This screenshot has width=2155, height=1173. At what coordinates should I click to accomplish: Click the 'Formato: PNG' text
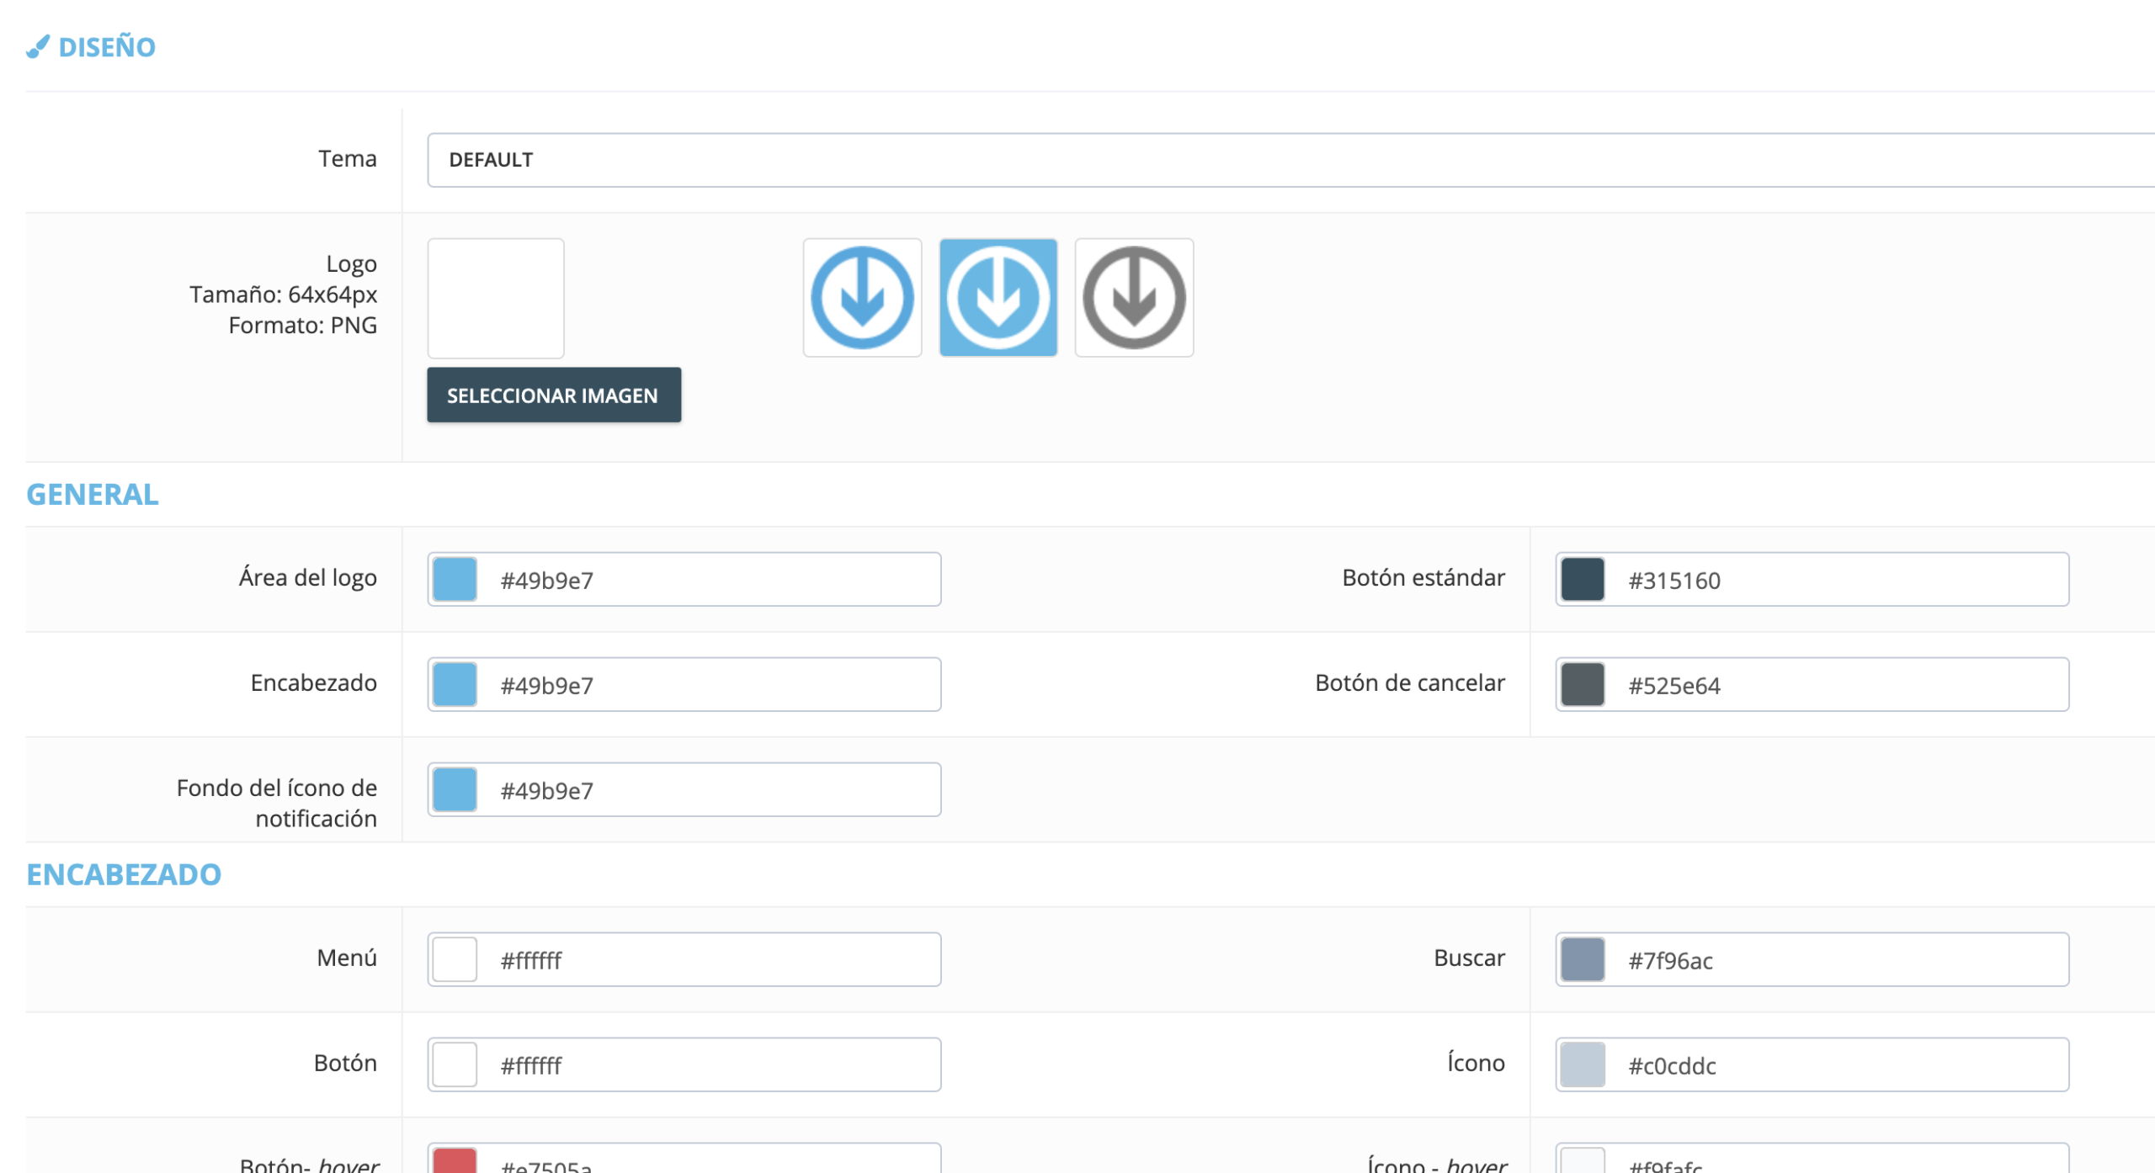[x=303, y=326]
